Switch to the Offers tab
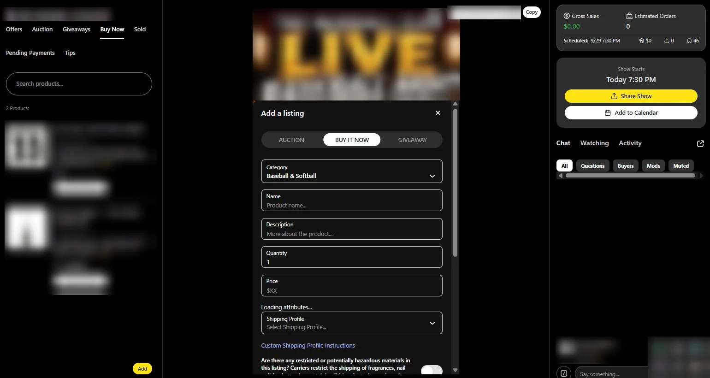The image size is (710, 378). tap(14, 29)
